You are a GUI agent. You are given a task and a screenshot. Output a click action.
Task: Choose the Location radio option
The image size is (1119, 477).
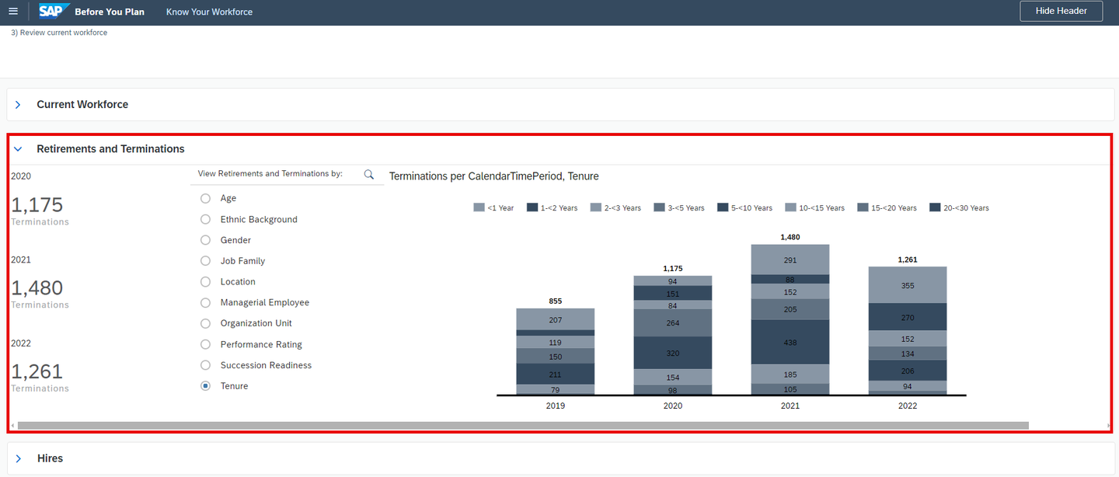click(x=206, y=281)
